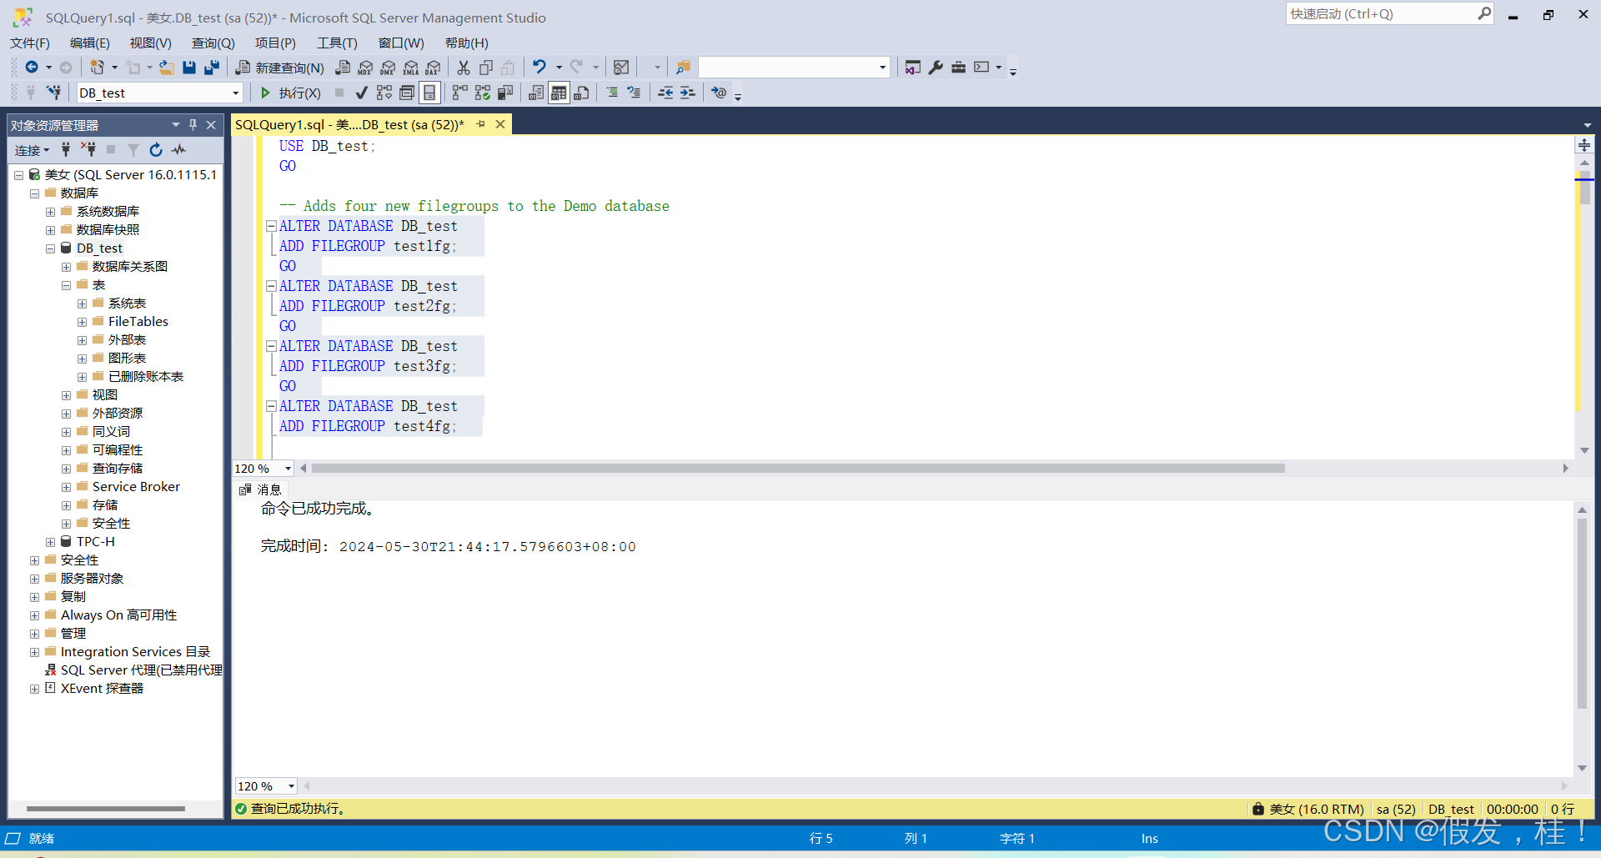Toggle IntelliSense Enabled button
Image resolution: width=1601 pixels, height=858 pixels.
[429, 93]
